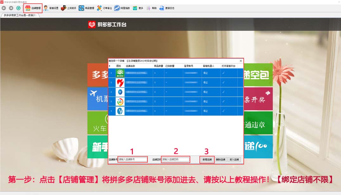Select the 拼多多商家工作台 browser tab

coord(20,15)
